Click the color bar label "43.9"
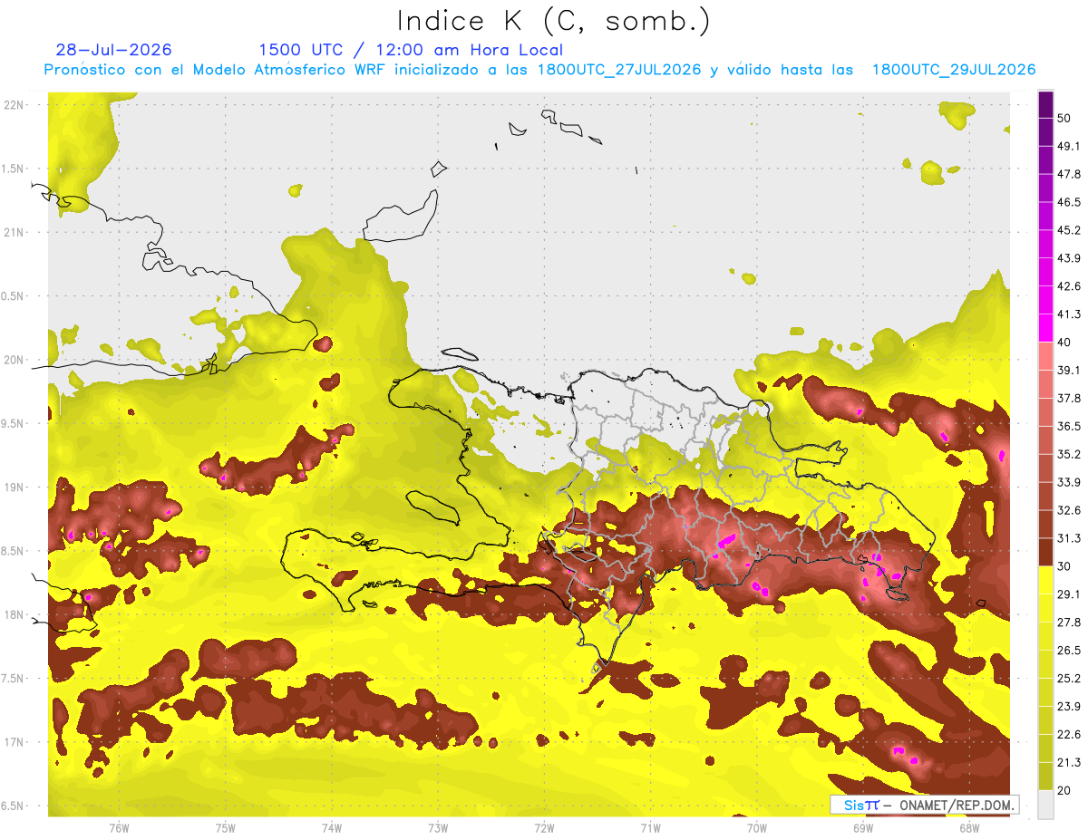This screenshot has height=840, width=1088. pos(1069,258)
